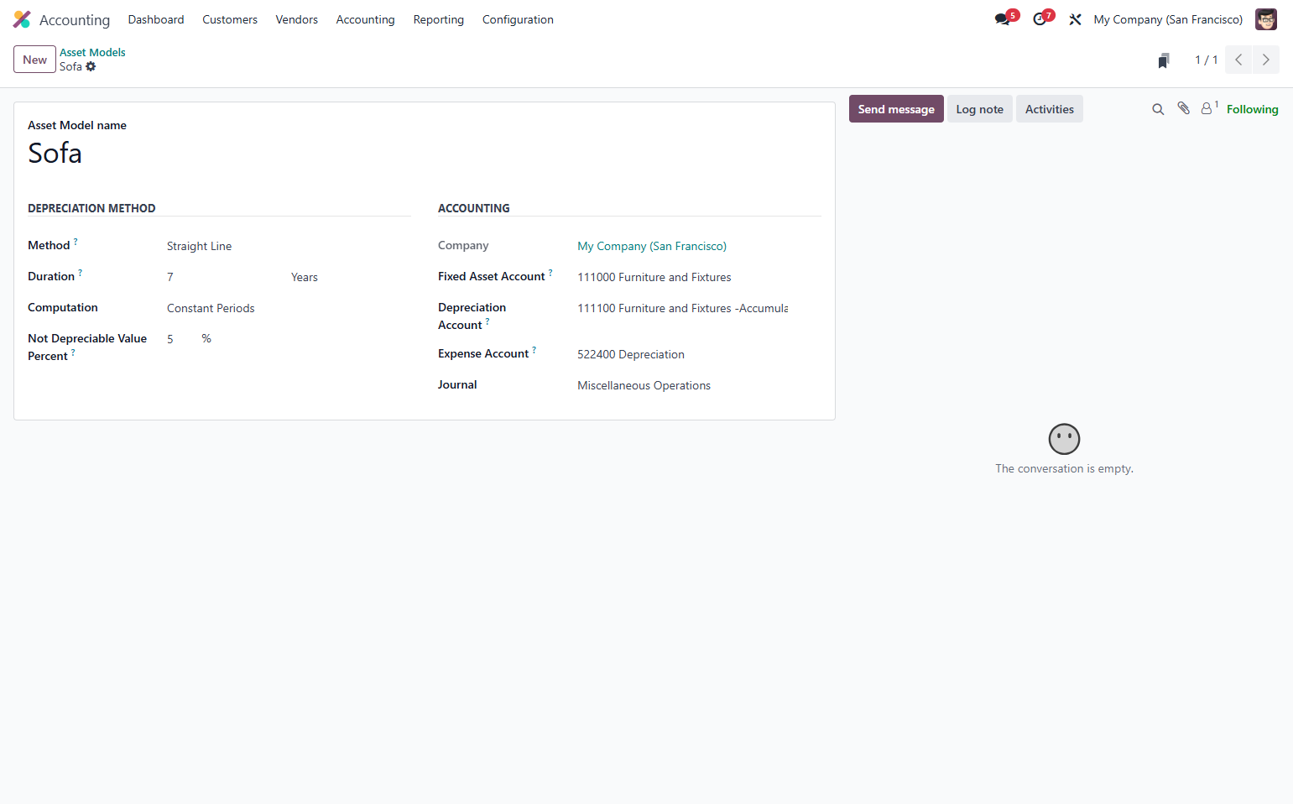Show the Method field help tooltip

(x=76, y=242)
